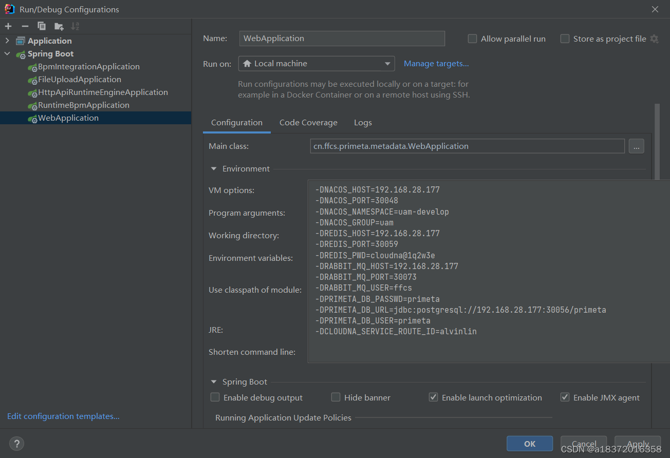Image resolution: width=670 pixels, height=458 pixels.
Task: Close the Run/Debug Configurations dialog
Action: coord(655,9)
